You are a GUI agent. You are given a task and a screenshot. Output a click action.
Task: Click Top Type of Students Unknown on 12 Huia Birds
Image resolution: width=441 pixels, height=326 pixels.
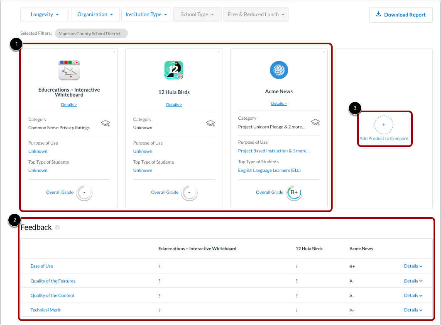tap(142, 170)
